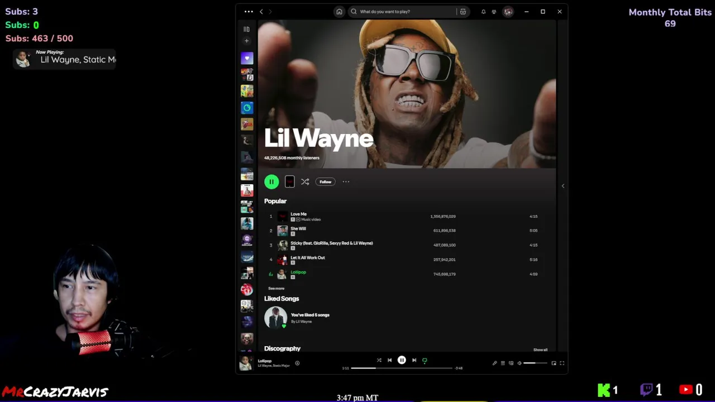Open the teal circle playlist in sidebar
The width and height of the screenshot is (715, 402).
247,108
